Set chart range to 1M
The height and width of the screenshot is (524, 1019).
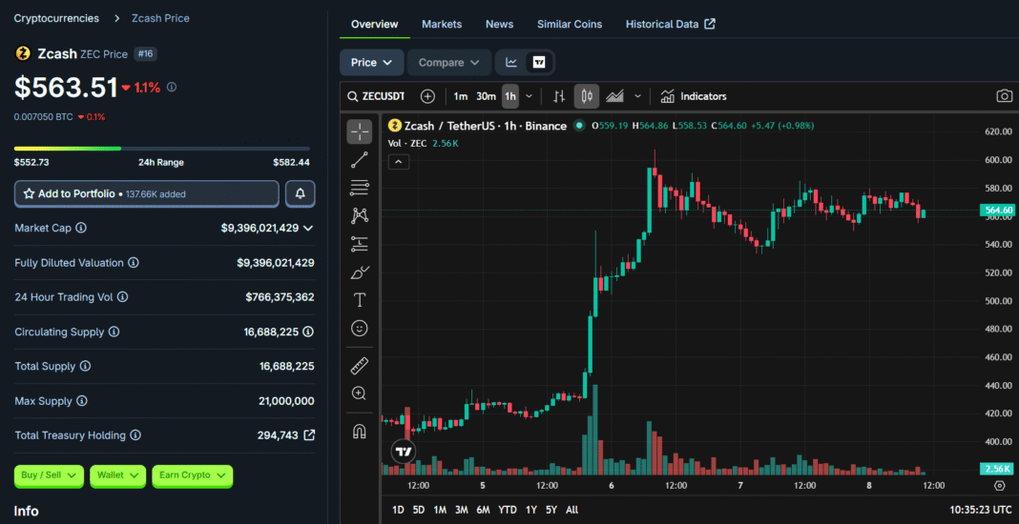click(x=440, y=510)
